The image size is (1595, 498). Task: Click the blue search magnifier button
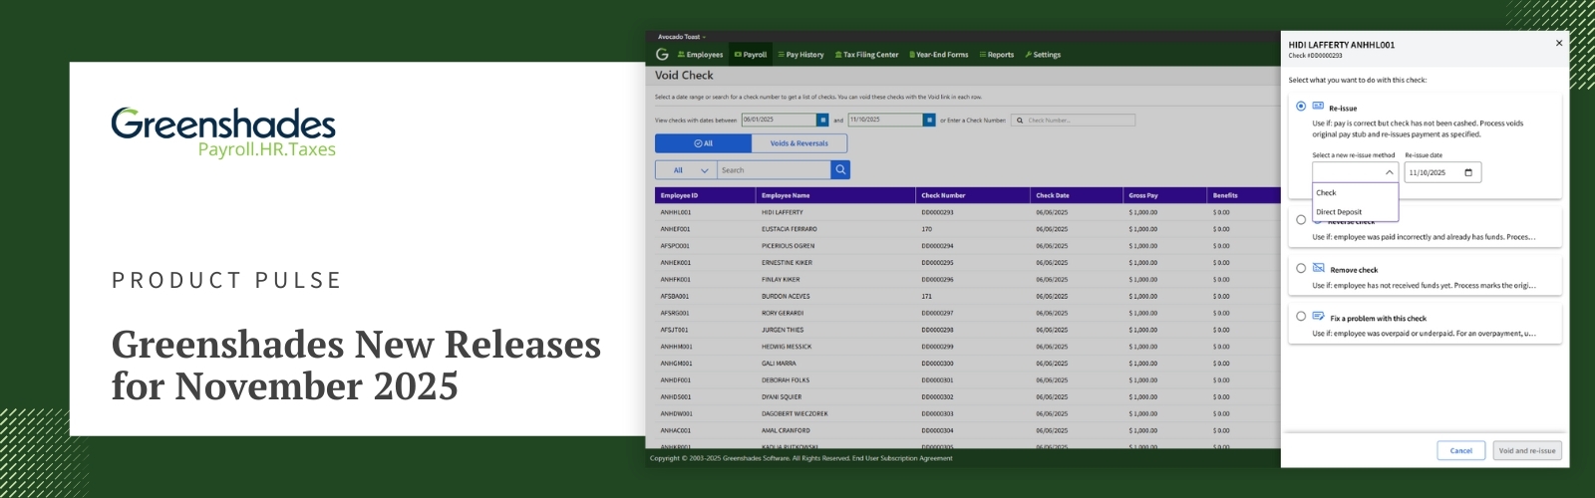[840, 170]
